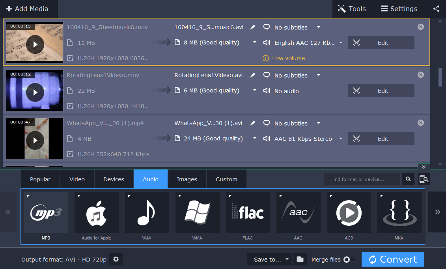Pick the Audio for Apple preset
This screenshot has height=269, width=446.
click(96, 213)
